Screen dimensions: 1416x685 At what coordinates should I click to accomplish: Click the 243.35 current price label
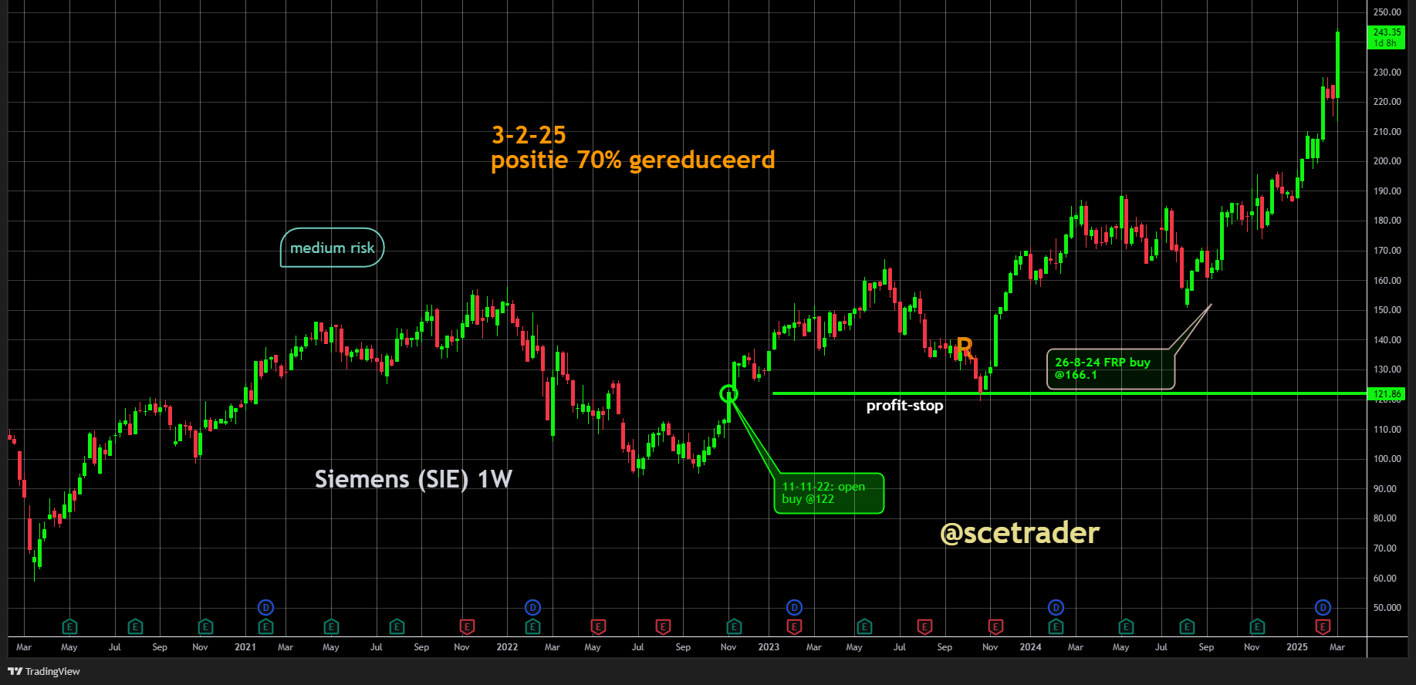pyautogui.click(x=1387, y=37)
